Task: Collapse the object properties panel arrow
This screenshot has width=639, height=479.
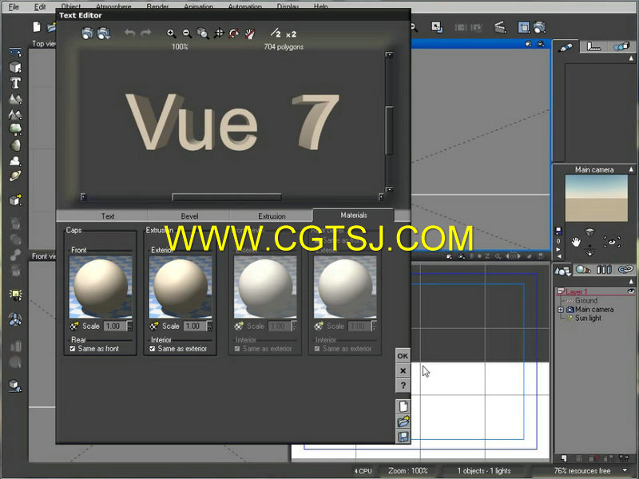Action: (x=631, y=58)
